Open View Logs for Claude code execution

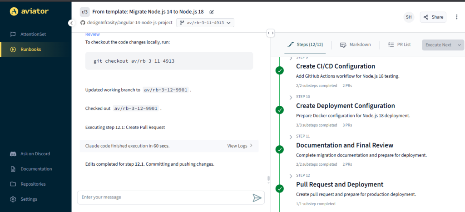point(240,146)
